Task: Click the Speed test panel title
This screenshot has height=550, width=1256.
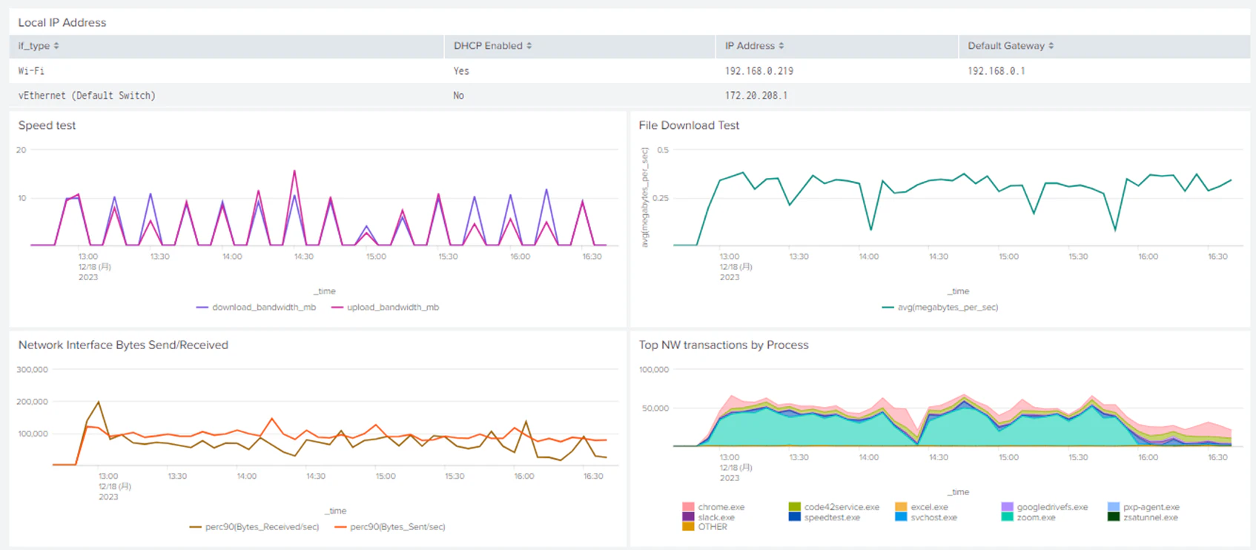Action: [47, 125]
